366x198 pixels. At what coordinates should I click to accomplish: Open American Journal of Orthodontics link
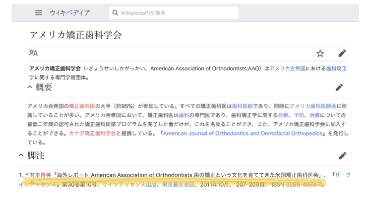(243, 134)
